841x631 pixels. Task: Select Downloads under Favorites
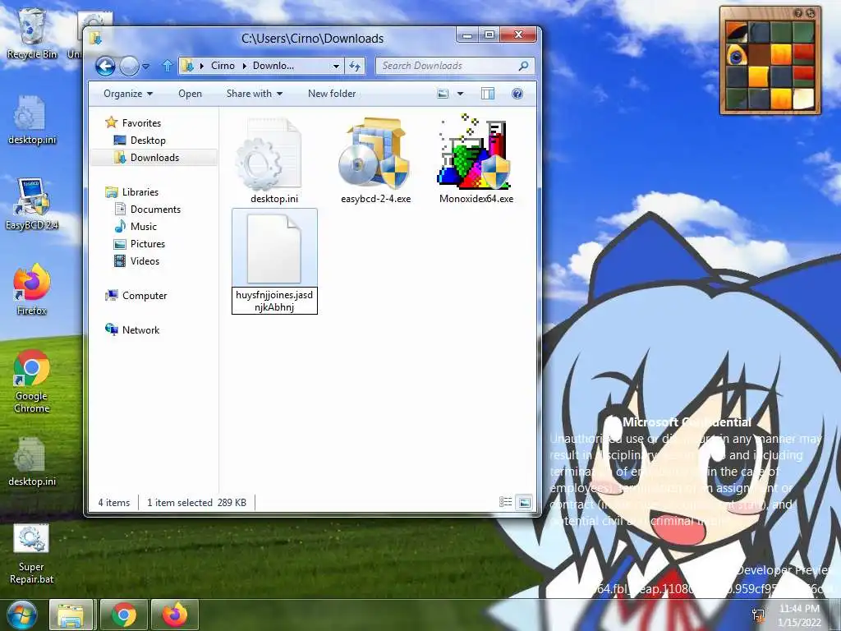147,157
